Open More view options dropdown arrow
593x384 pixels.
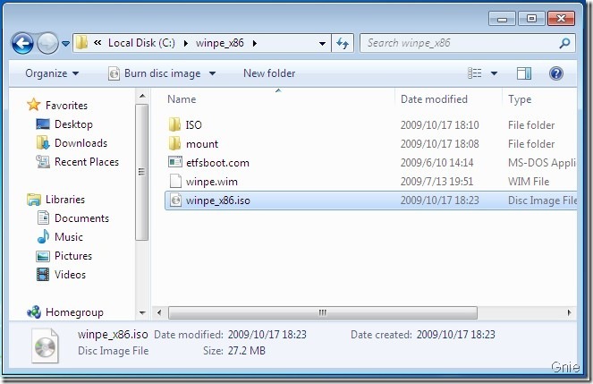click(495, 73)
